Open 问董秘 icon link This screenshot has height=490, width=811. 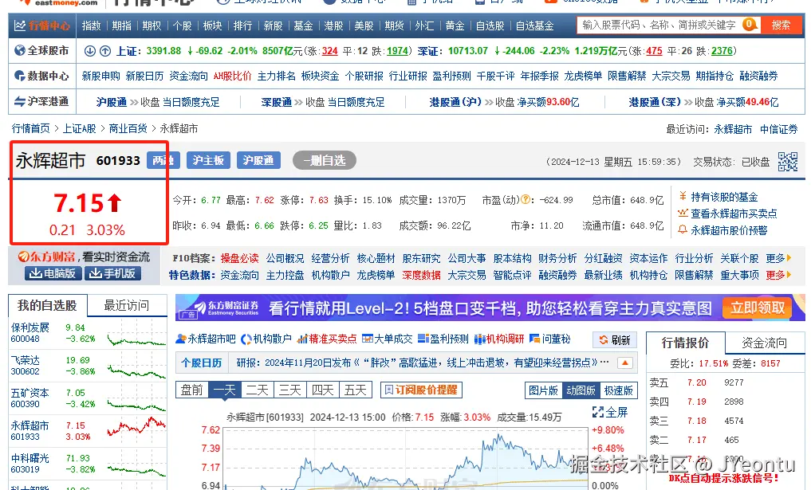click(549, 339)
